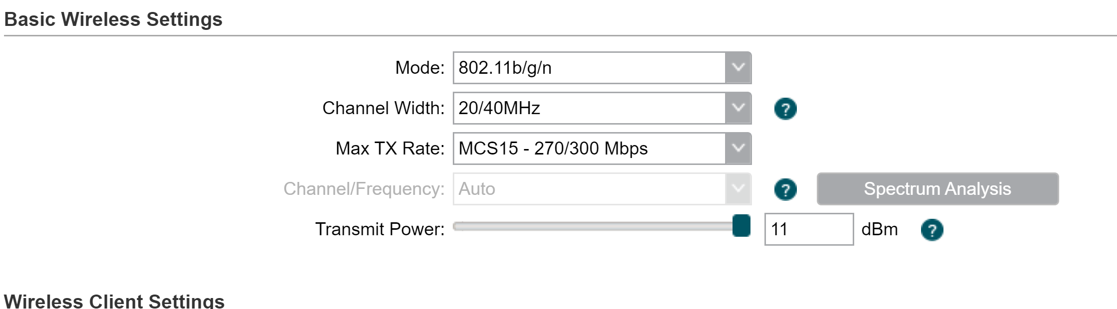Click the MCS15 - 270/300 Mbps combo box
1117x309 pixels.
[x=602, y=149]
